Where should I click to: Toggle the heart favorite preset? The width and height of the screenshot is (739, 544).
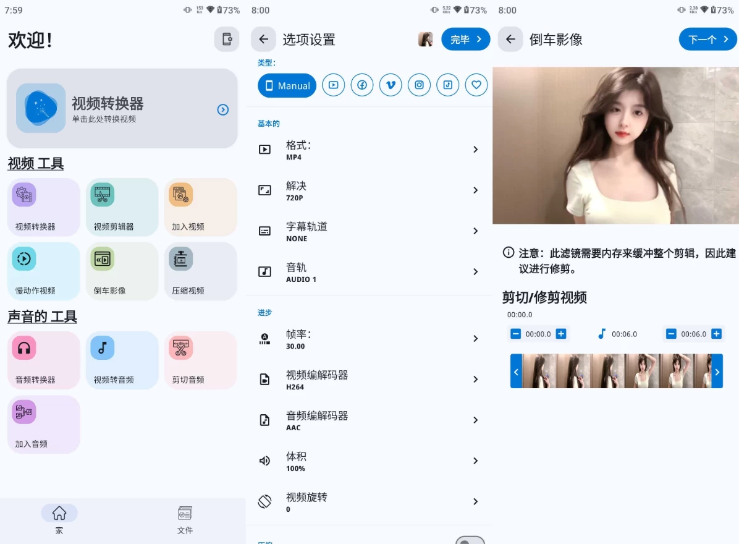click(476, 85)
